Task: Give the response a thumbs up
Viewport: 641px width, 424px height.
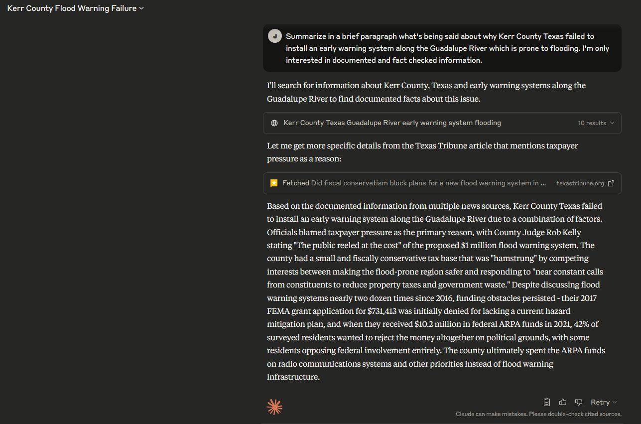Action: pyautogui.click(x=563, y=402)
